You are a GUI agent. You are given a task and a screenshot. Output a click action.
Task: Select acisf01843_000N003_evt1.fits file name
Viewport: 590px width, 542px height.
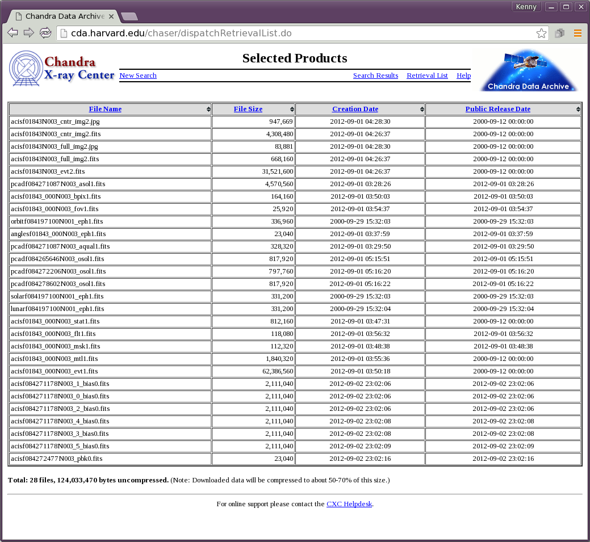point(54,371)
